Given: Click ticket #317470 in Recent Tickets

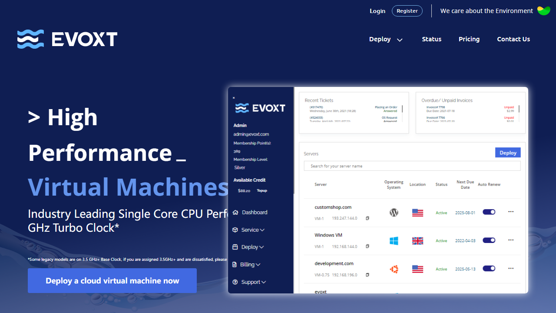Looking at the screenshot, I should (x=316, y=107).
